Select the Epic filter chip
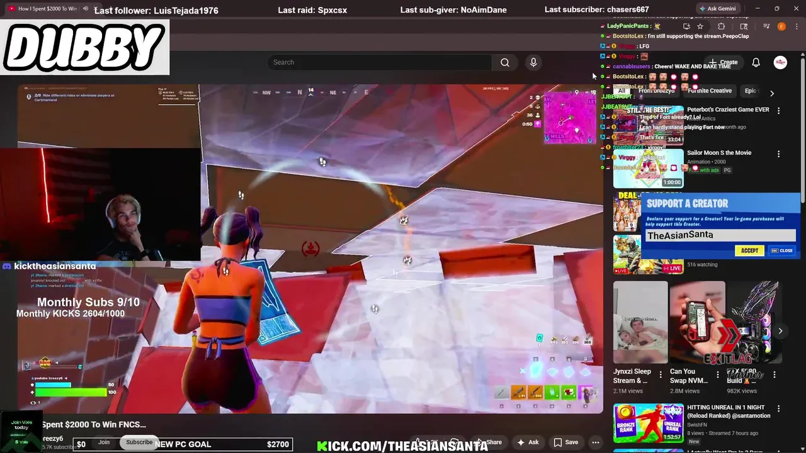 [751, 91]
